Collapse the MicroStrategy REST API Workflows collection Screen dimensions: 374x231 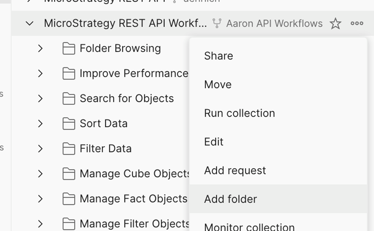click(29, 24)
